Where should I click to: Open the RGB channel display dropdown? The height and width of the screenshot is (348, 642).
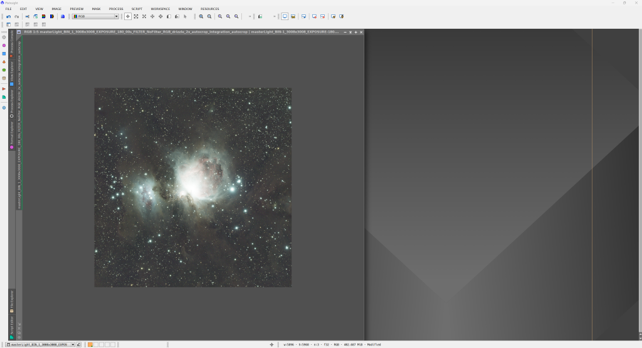pyautogui.click(x=95, y=16)
